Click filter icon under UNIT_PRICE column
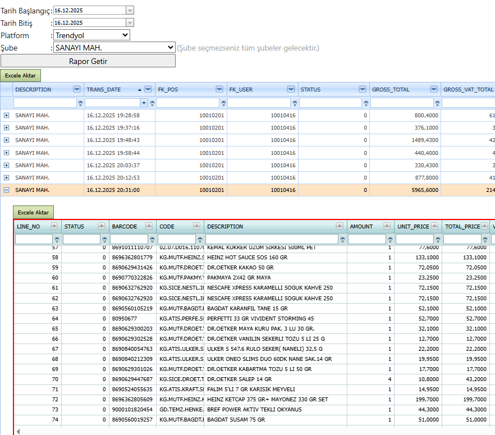 (438, 240)
